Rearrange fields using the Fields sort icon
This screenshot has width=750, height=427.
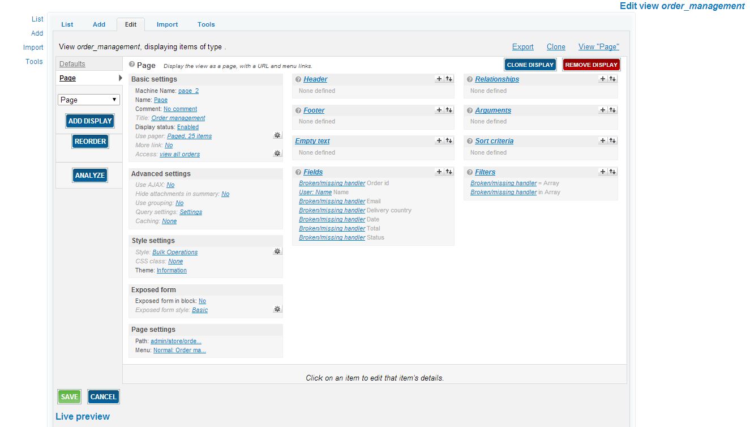point(449,172)
